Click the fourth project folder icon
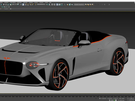The height and width of the screenshot is (101, 135). click(x=93, y=4)
